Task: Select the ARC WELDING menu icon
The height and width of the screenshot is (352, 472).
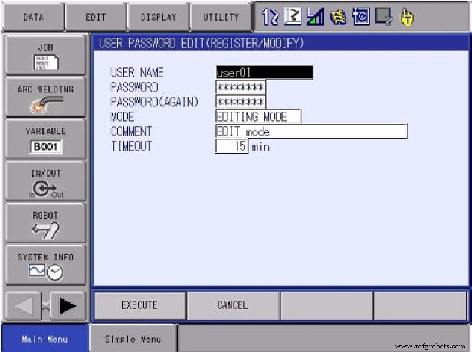Action: (x=45, y=97)
